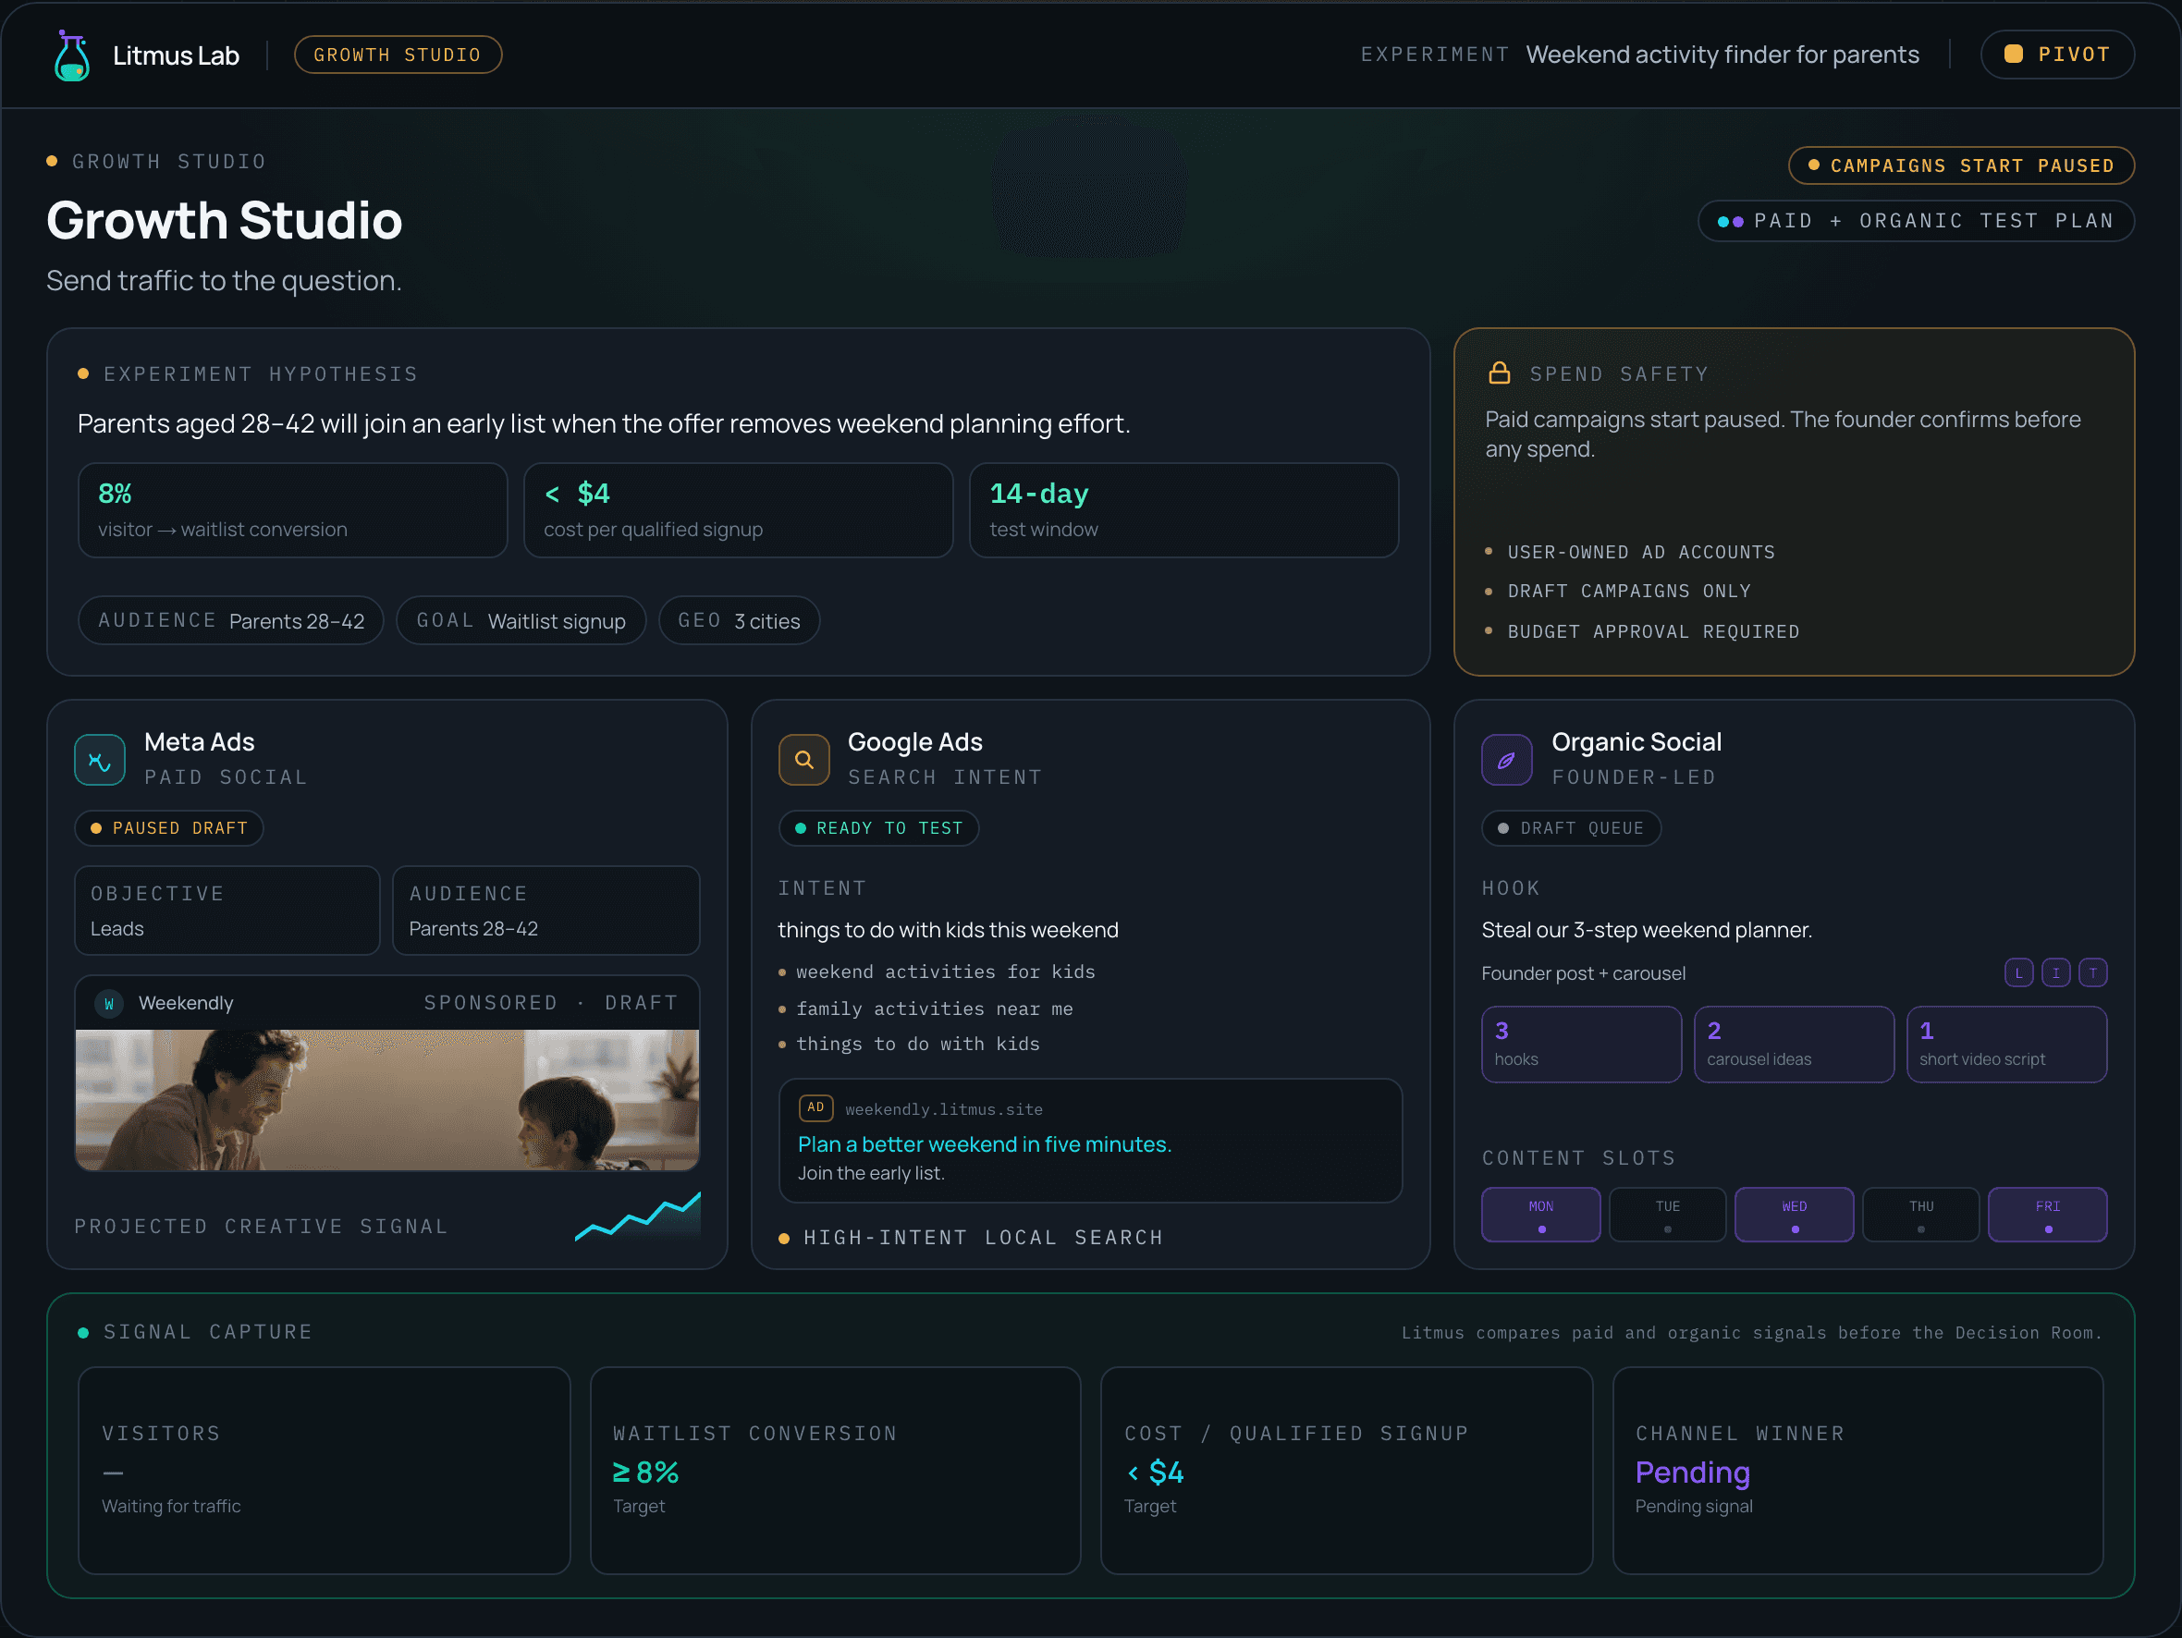The height and width of the screenshot is (1638, 2182).
Task: Click the hook Steal our 3-step weekend planner
Action: [x=1647, y=930]
